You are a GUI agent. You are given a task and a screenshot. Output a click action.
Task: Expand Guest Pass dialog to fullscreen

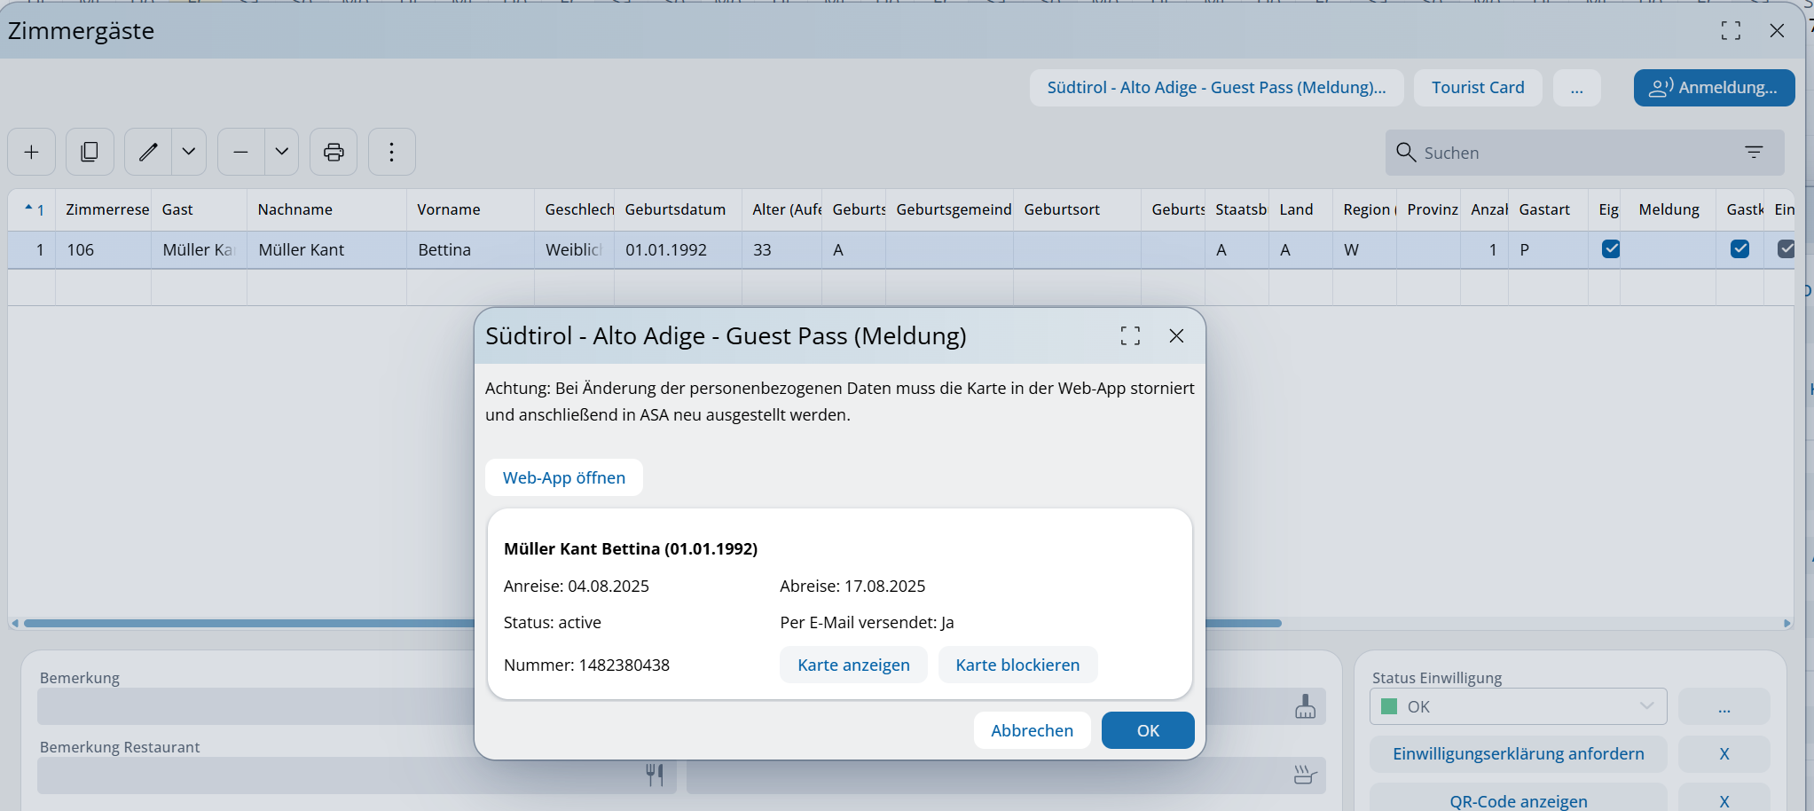[1129, 335]
